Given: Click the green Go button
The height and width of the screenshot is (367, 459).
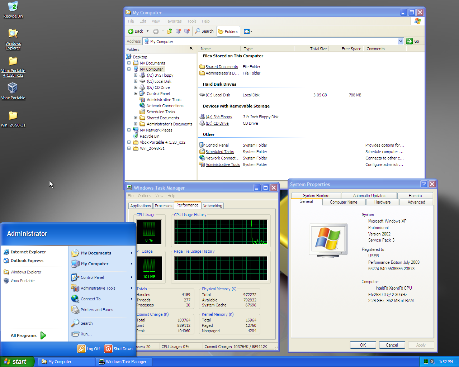Looking at the screenshot, I should pos(413,41).
